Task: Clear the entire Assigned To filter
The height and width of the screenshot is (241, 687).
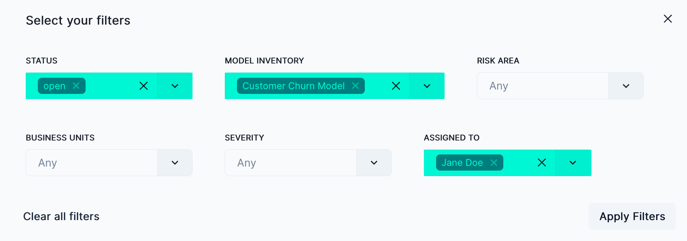Action: point(542,163)
